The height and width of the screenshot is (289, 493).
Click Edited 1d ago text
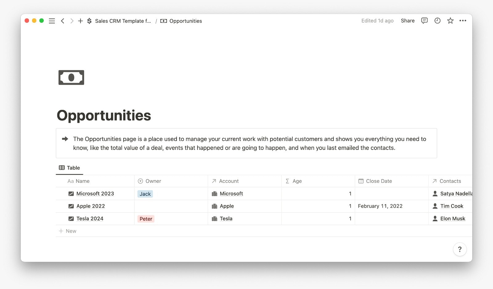pos(377,21)
